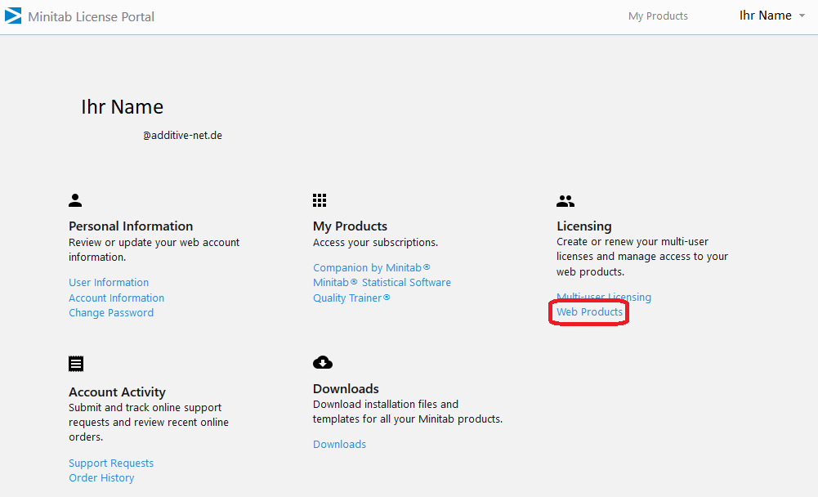The width and height of the screenshot is (818, 497).
Task: Click the Downloads section heading
Action: (346, 389)
